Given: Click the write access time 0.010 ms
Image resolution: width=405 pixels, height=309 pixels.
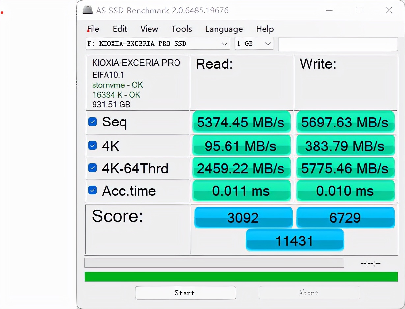Looking at the screenshot, I should pyautogui.click(x=345, y=191).
